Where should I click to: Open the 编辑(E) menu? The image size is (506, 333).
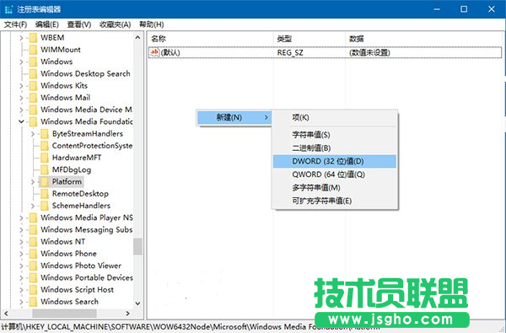click(x=46, y=24)
